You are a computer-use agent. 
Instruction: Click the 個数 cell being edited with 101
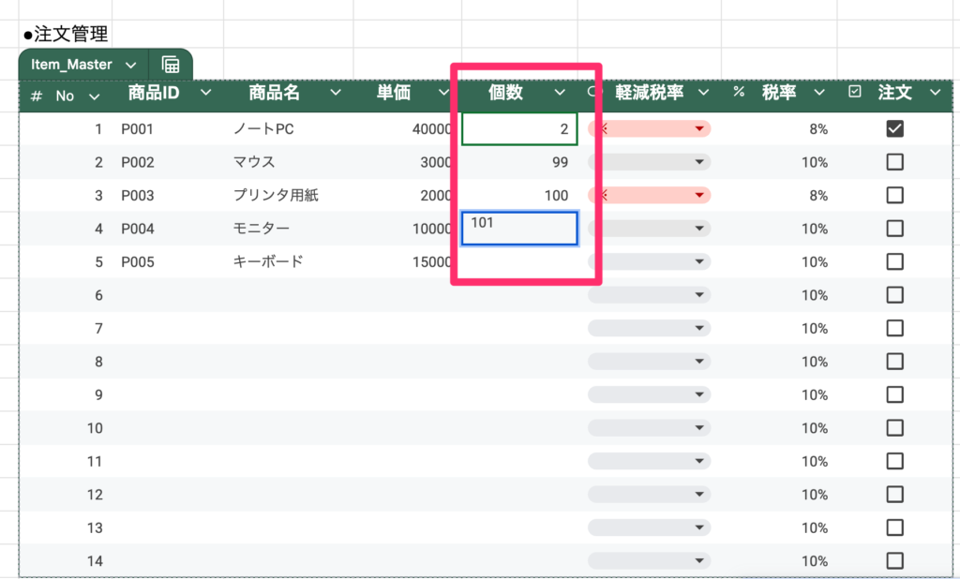[519, 229]
